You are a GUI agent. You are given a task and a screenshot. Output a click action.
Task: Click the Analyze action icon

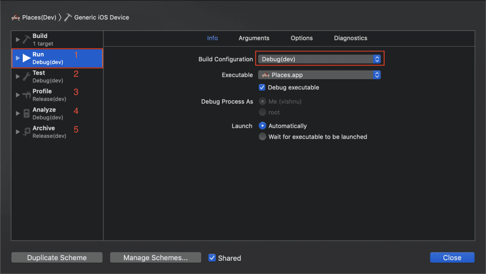tap(27, 113)
